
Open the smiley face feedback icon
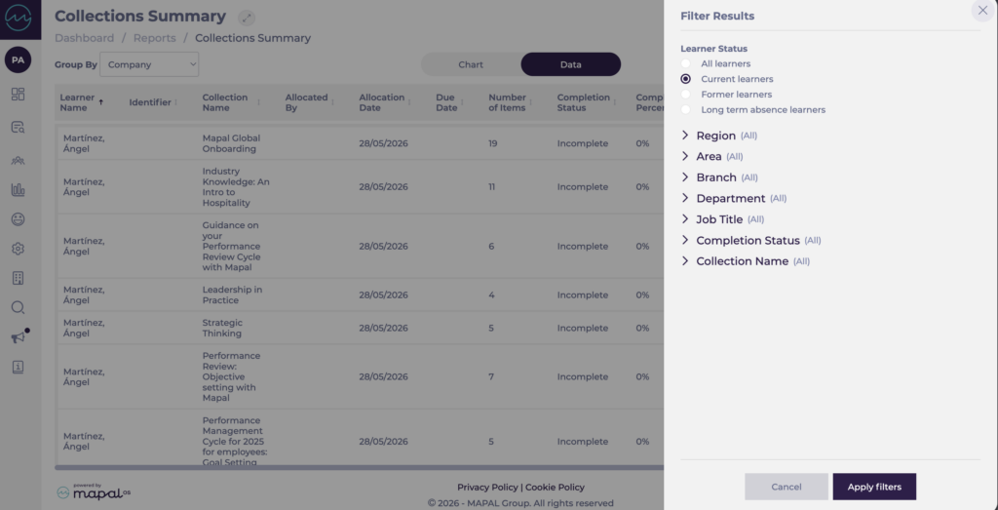click(x=18, y=219)
